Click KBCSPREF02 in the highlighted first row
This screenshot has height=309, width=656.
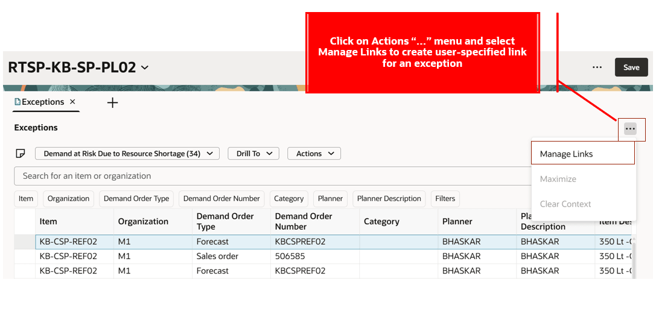click(x=315, y=242)
